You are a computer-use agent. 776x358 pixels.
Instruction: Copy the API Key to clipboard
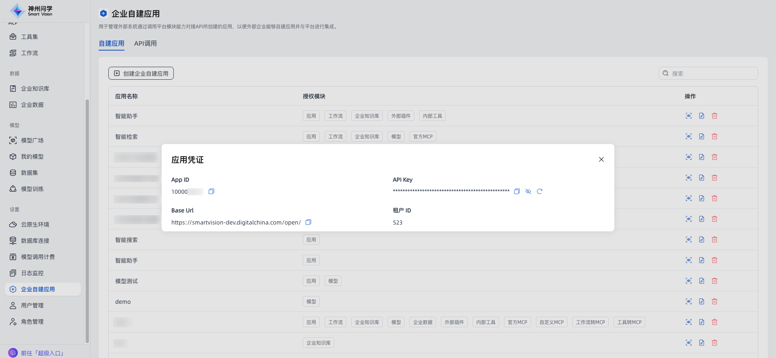(517, 191)
